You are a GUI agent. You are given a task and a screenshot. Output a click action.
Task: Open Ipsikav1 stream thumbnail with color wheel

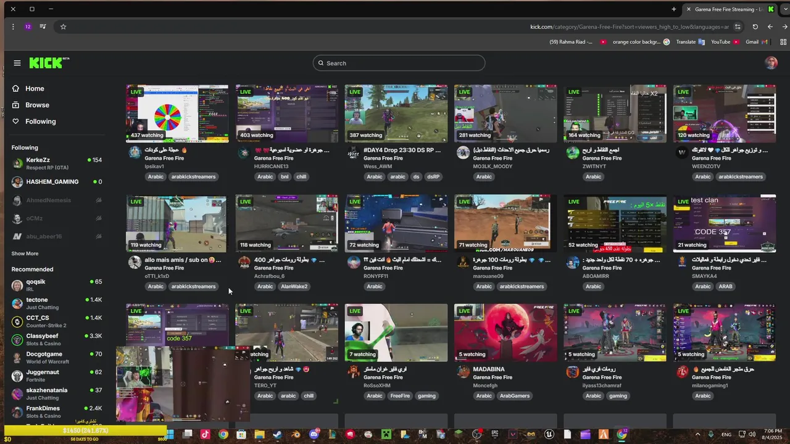(177, 113)
